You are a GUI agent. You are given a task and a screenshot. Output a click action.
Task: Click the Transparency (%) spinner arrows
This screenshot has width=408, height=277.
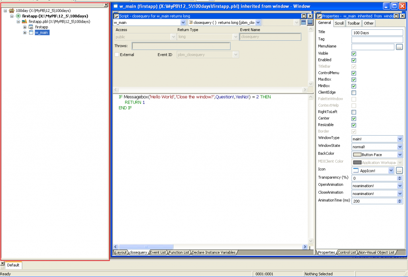(x=400, y=178)
